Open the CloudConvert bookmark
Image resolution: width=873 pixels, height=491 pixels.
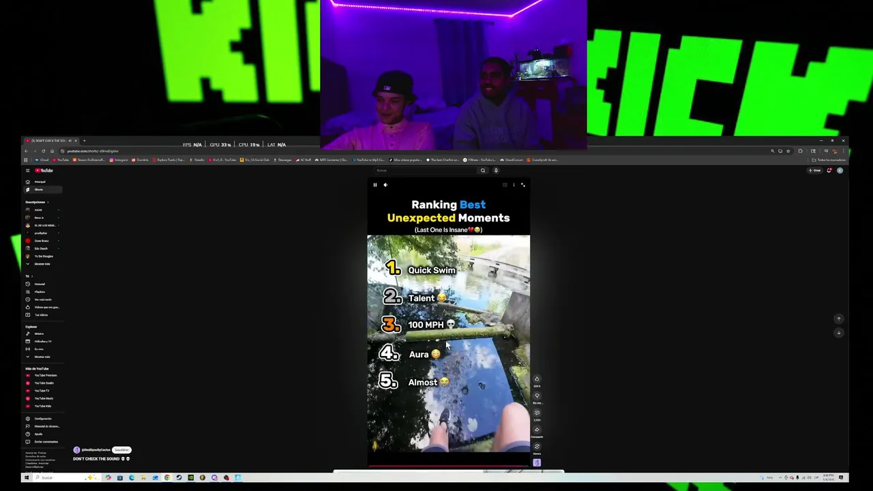(512, 160)
